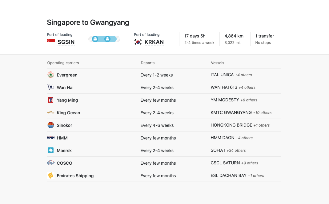Viewport: 329px width, 204px height.
Task: Show the '+6 others' Yang Ming vessels
Action: [x=249, y=100]
